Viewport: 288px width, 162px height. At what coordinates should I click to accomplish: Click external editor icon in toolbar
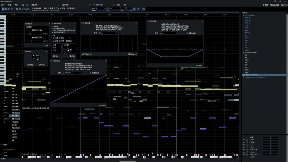(x=33, y=8)
